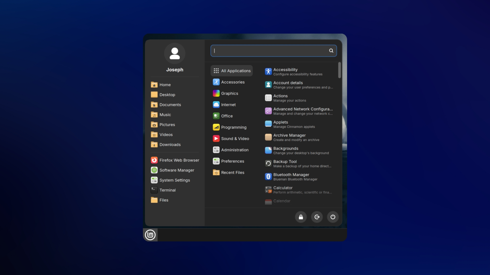Viewport: 490px width, 275px height.
Task: Select the Office category
Action: click(231, 116)
